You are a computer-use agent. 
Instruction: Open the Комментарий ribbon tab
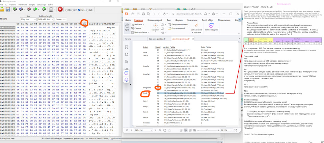(x=155, y=20)
